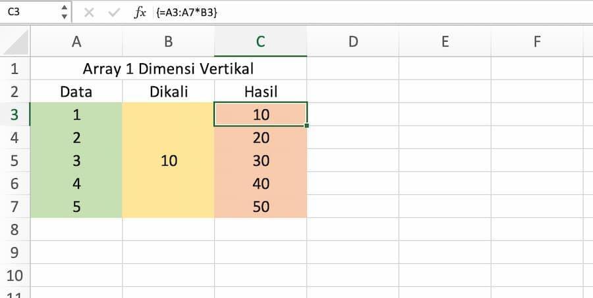Click the formula bar text {=A3:A7*B3}
Image resolution: width=593 pixels, height=298 pixels.
coord(186,13)
